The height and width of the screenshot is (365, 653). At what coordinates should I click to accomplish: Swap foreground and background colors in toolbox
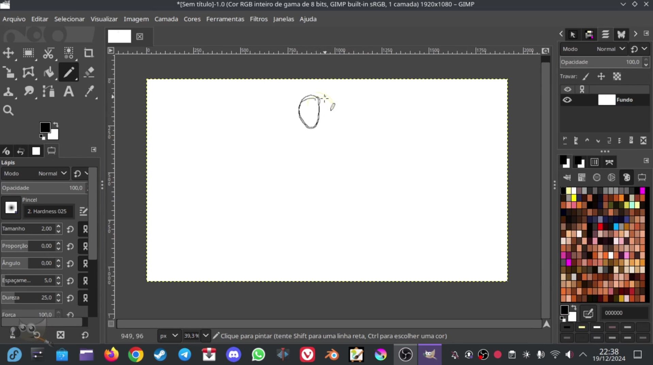click(56, 125)
